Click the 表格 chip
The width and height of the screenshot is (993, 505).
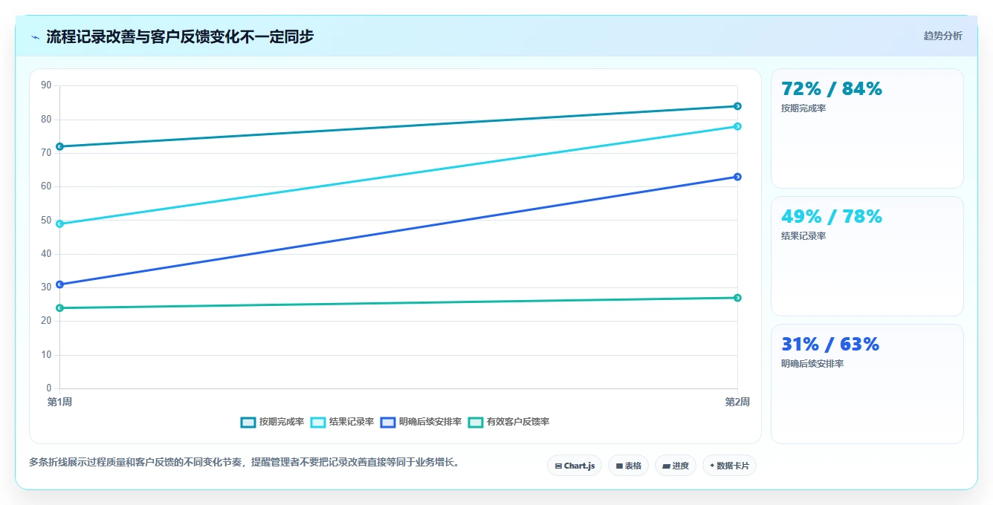(x=628, y=466)
